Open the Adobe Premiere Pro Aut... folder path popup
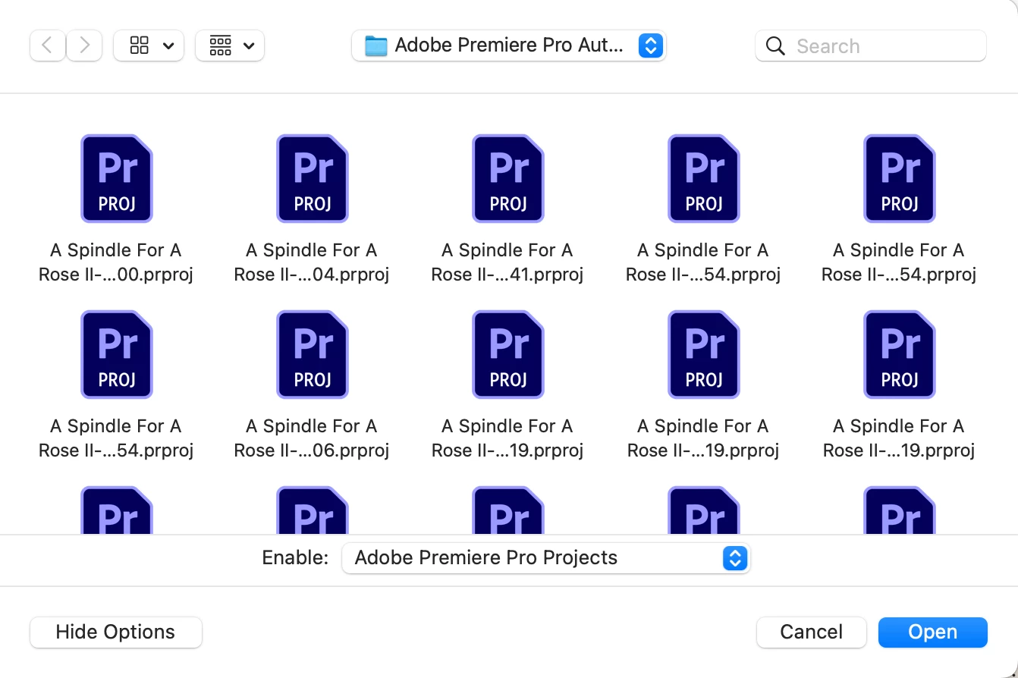 coord(508,46)
